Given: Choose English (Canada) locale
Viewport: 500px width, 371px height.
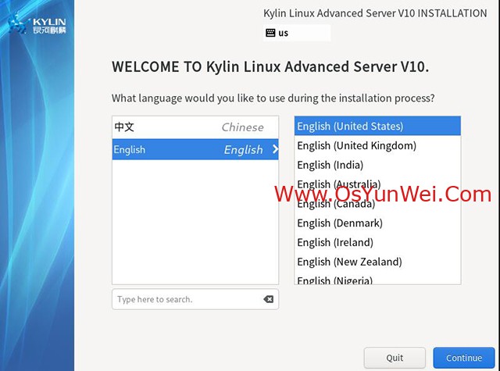Looking at the screenshot, I should (x=377, y=203).
